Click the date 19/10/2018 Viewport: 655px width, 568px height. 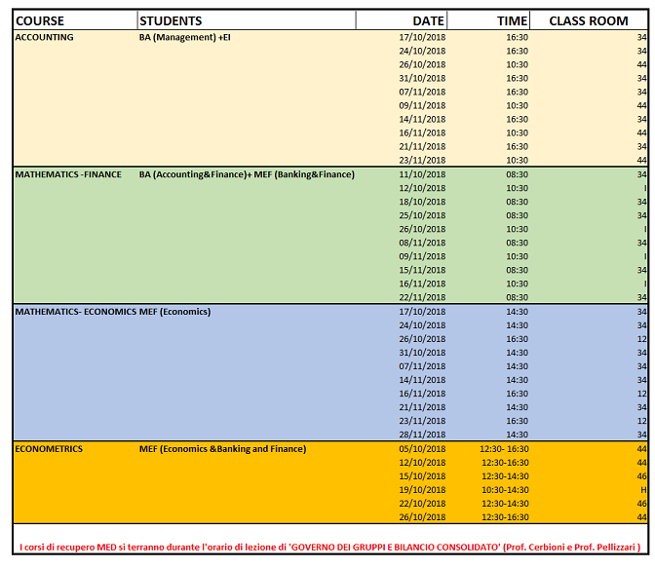[x=422, y=489]
